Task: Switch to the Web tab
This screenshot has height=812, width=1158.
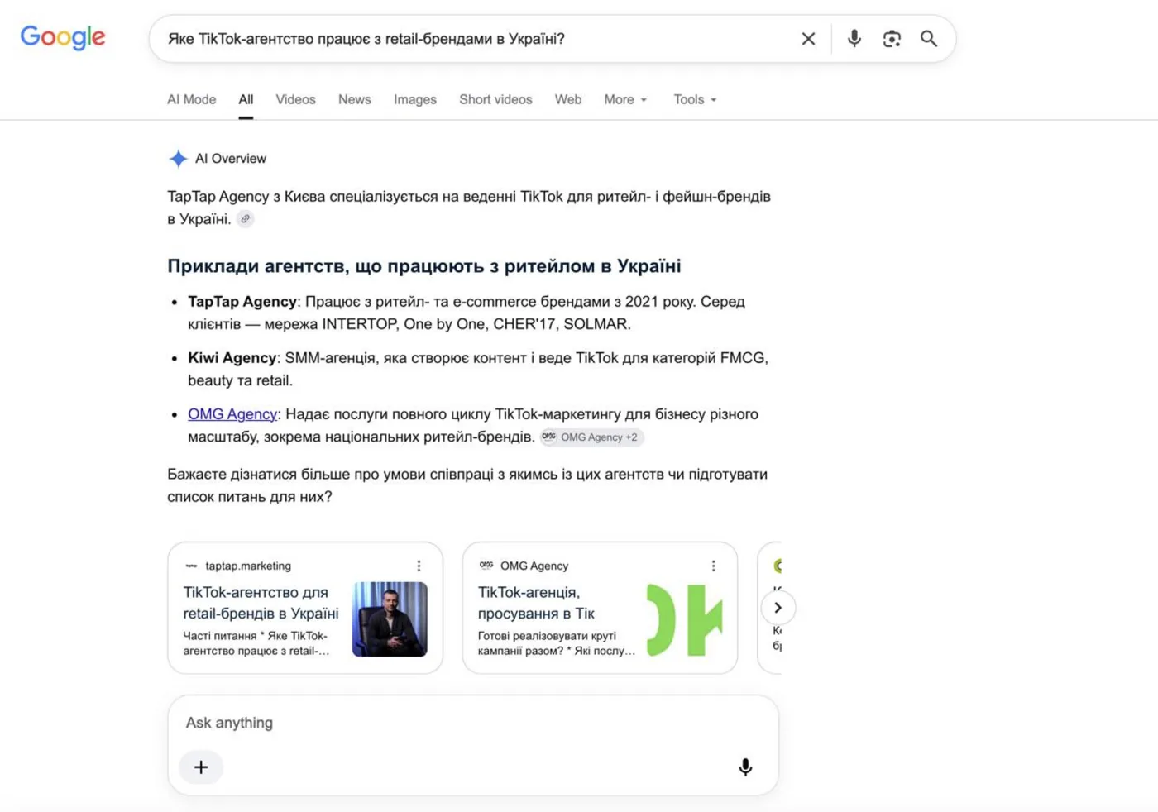Action: coord(568,99)
